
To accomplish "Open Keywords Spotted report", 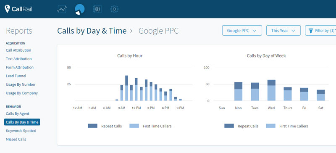I will [21, 131].
